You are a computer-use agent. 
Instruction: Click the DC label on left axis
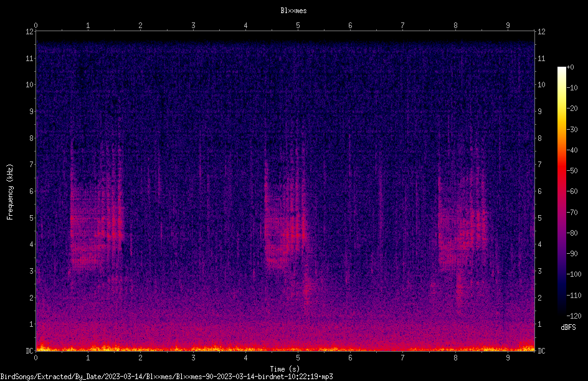[x=29, y=350]
